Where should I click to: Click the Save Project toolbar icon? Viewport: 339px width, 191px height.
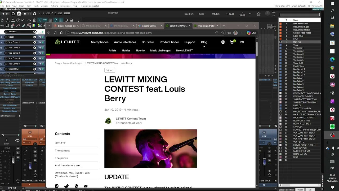coord(13,20)
